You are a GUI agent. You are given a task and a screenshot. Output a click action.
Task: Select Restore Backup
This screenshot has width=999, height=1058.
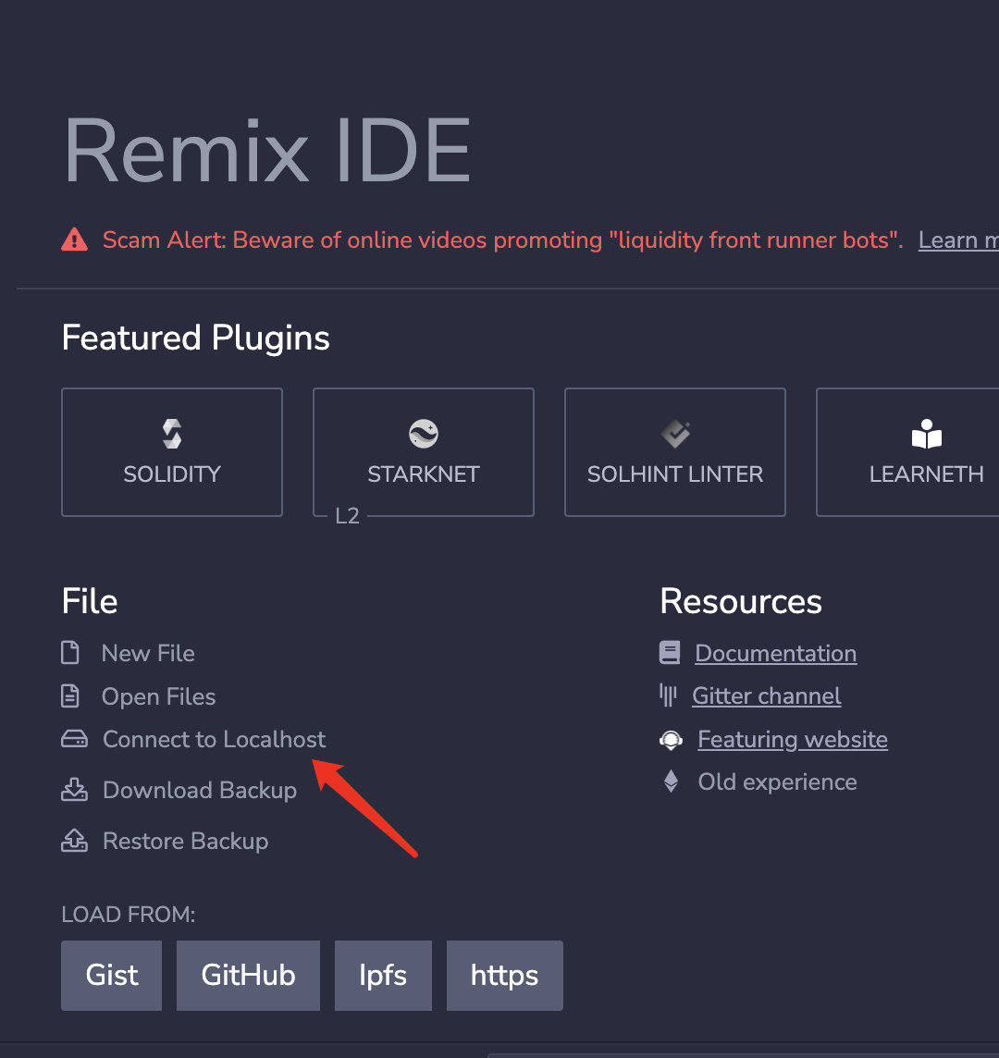coord(186,842)
